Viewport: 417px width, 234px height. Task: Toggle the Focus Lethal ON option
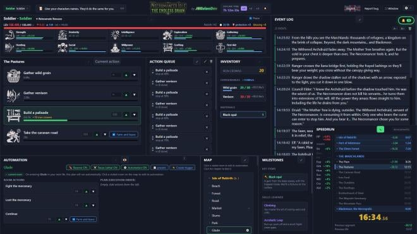coord(105,168)
